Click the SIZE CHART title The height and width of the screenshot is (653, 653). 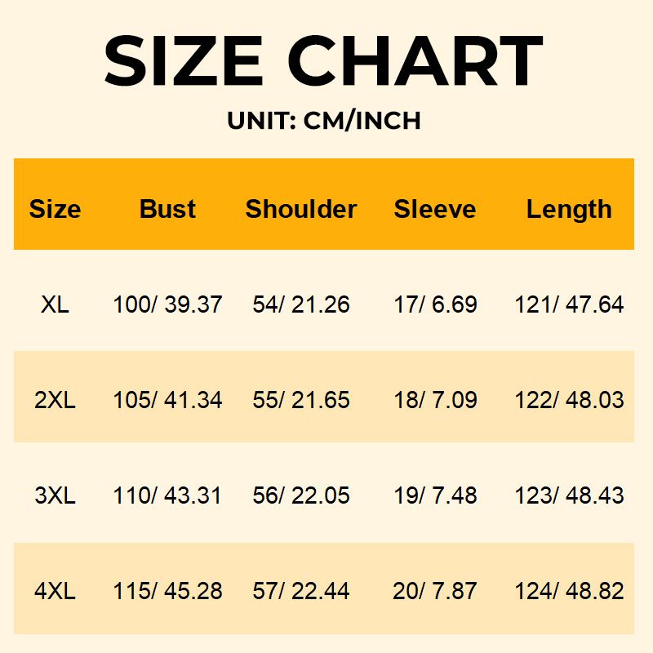(x=323, y=60)
